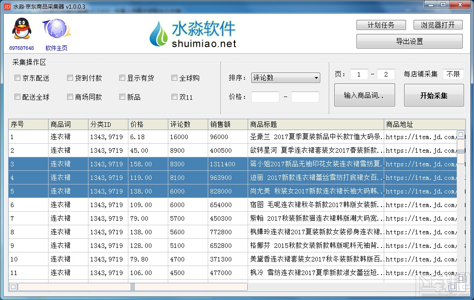The image size is (474, 300).
Task: Click the end page field showing 2
Action: click(x=386, y=74)
